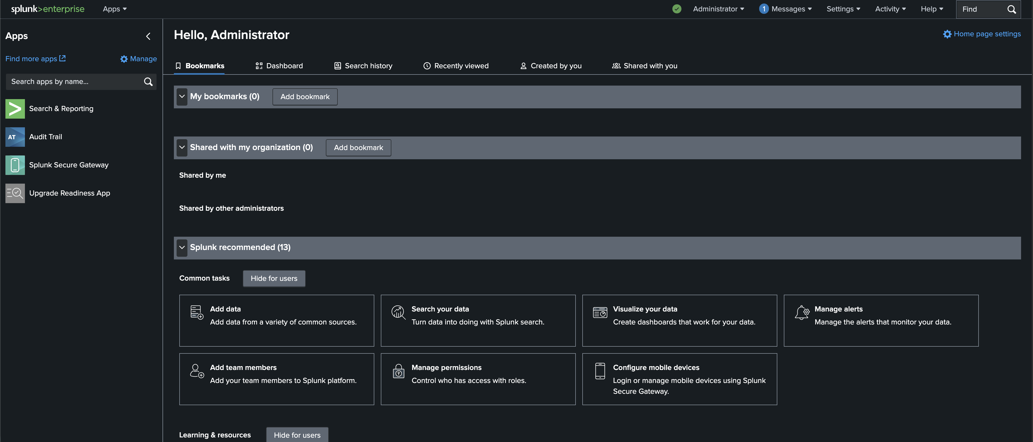Switch to the Shared with you tab

[x=644, y=66]
